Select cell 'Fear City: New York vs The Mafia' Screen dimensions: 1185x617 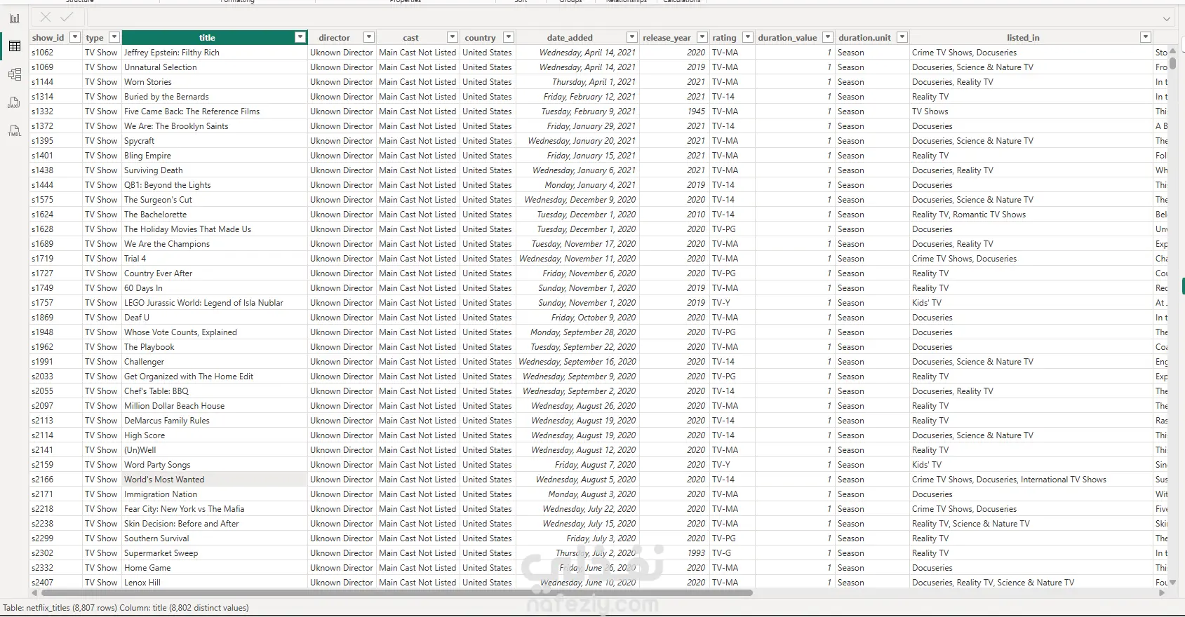215,509
